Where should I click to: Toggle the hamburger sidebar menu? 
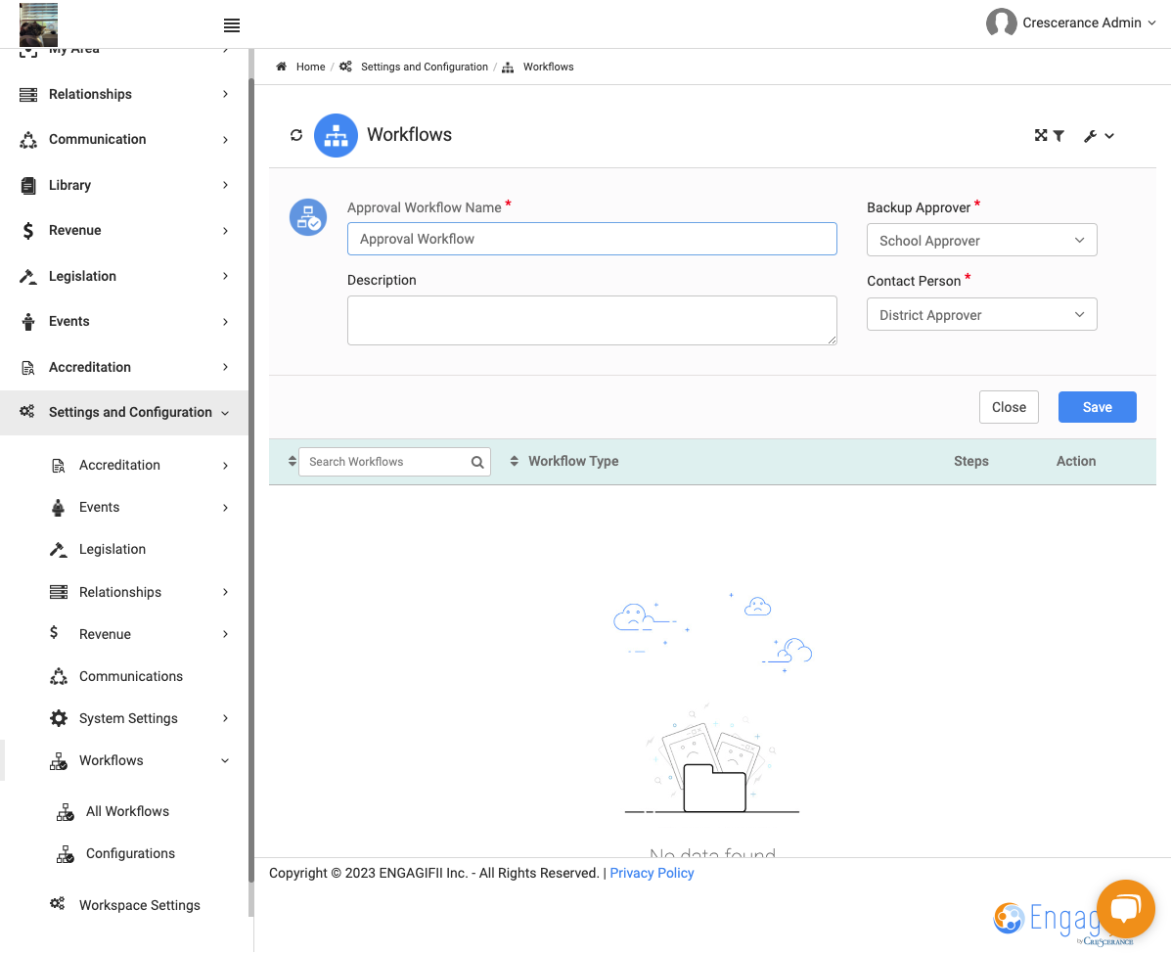232,25
